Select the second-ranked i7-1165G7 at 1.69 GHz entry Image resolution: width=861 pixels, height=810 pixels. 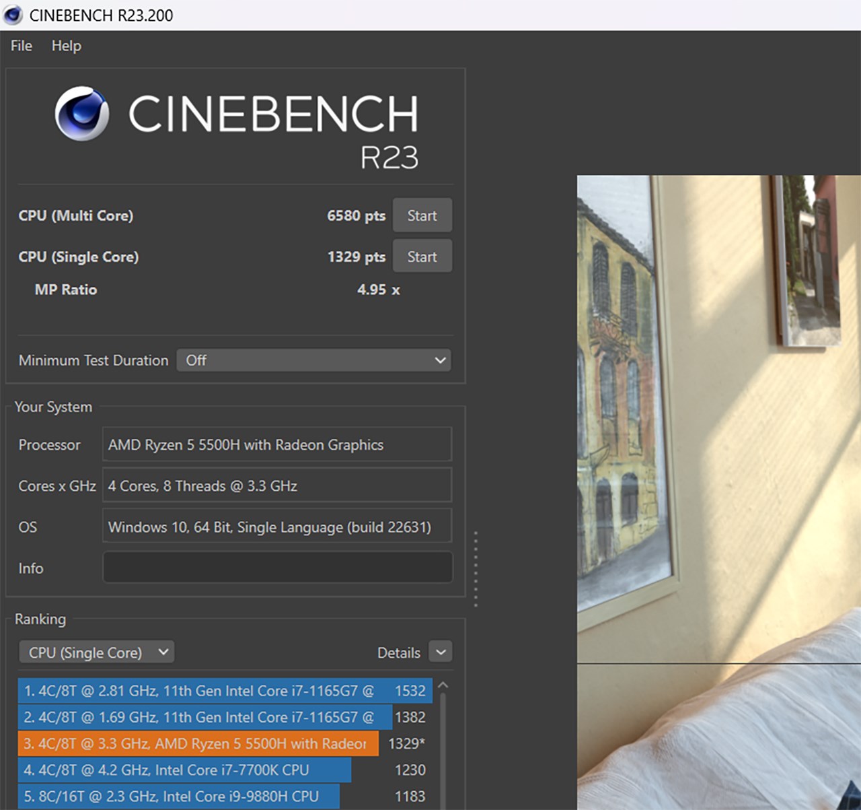tap(202, 717)
